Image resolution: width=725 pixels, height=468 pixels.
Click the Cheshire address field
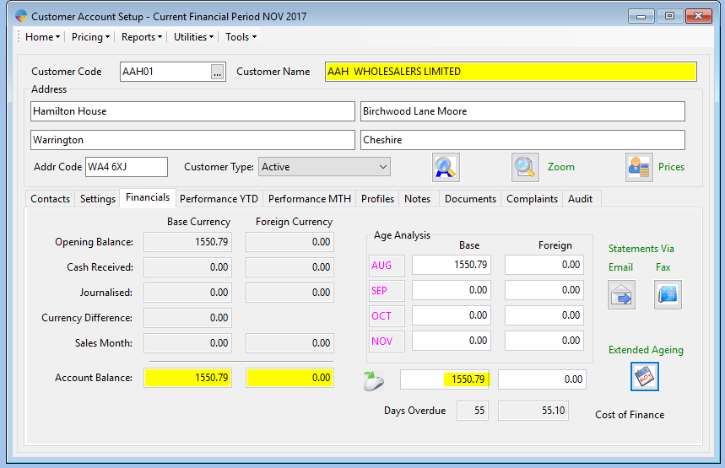(x=522, y=140)
